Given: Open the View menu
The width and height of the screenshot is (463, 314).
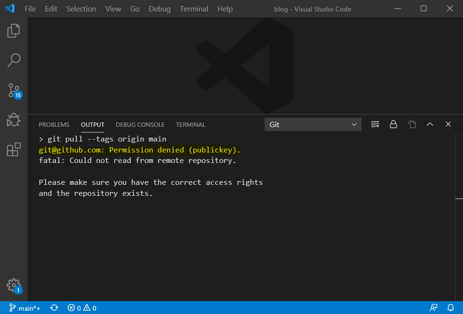Looking at the screenshot, I should [113, 9].
